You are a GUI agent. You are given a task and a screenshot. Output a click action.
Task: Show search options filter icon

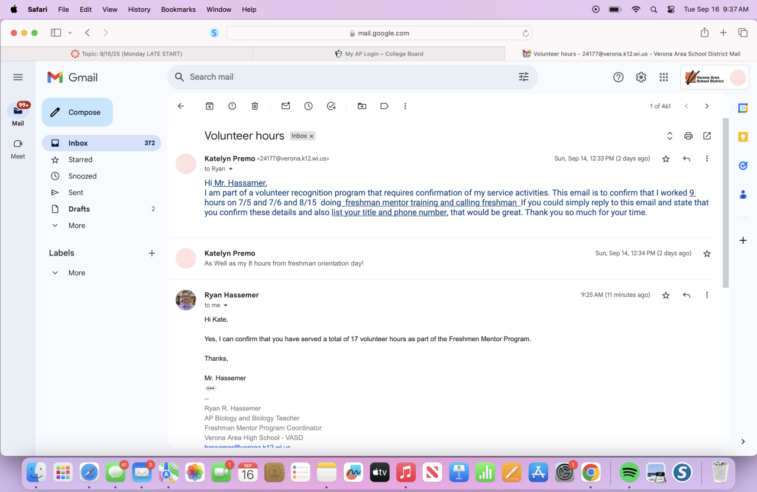(x=523, y=77)
